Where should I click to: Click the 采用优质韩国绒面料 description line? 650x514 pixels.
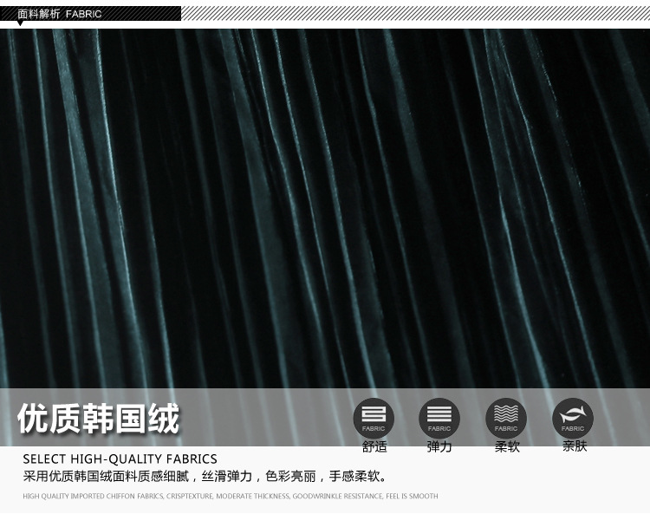pyautogui.click(x=205, y=476)
